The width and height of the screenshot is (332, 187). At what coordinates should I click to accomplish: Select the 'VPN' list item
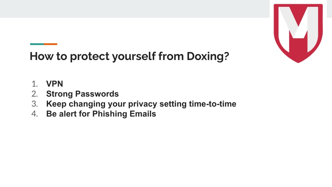[54, 84]
